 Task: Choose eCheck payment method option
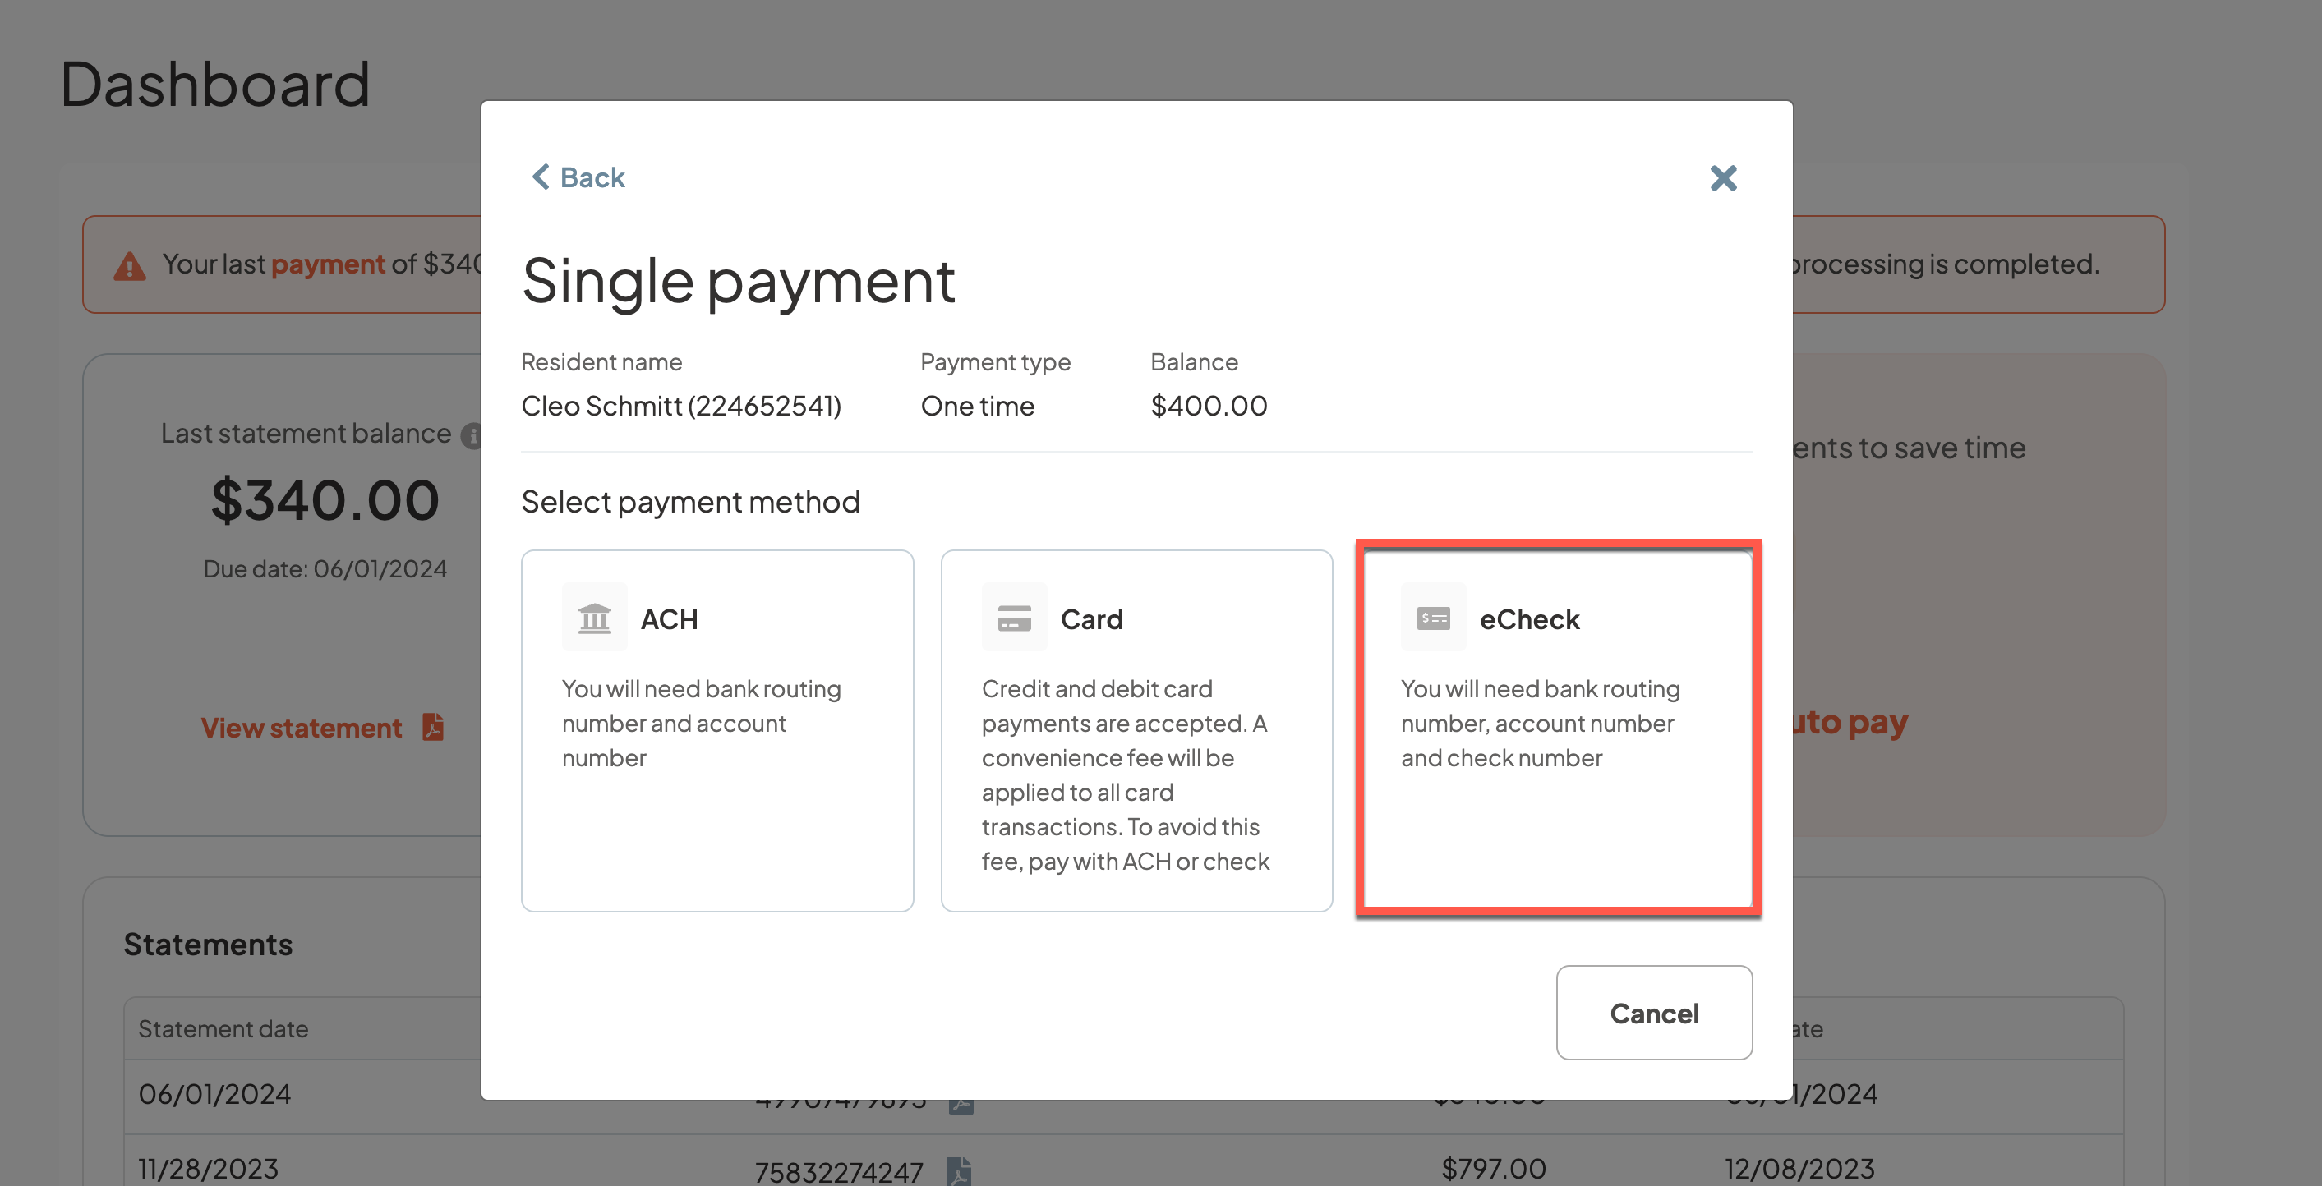pyautogui.click(x=1558, y=730)
